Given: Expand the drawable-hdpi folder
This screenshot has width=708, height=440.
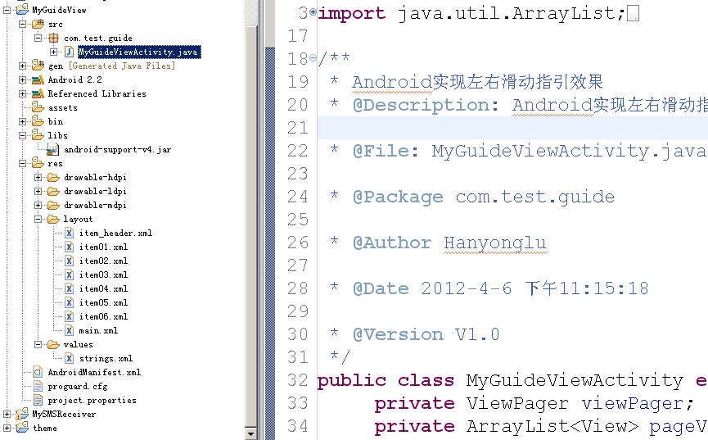Looking at the screenshot, I should coord(38,177).
